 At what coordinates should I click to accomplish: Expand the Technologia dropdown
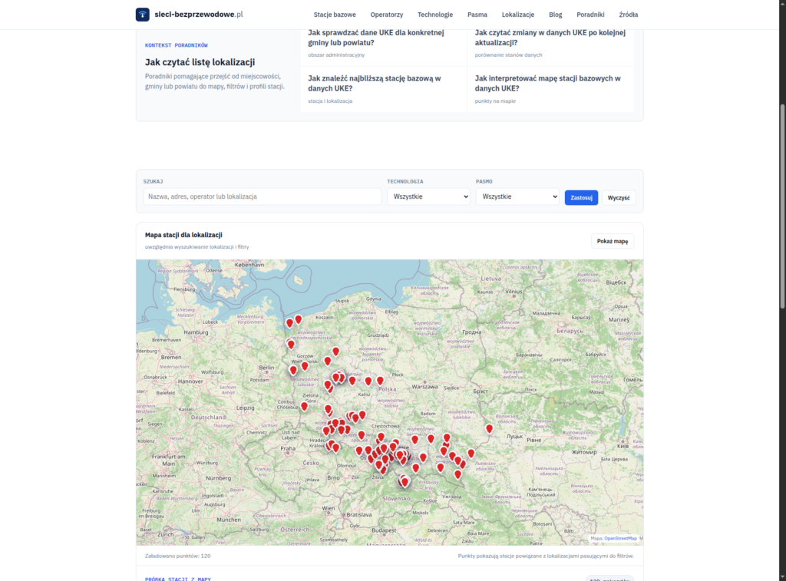[x=428, y=196]
